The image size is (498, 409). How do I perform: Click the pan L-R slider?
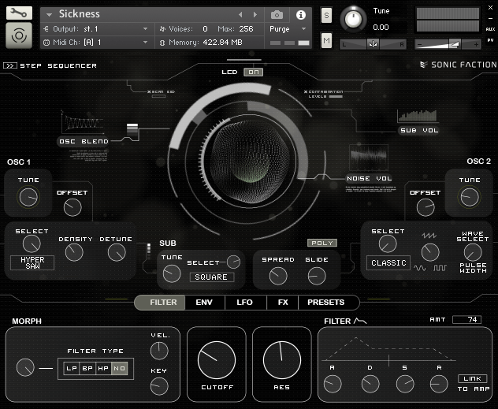coord(373,44)
